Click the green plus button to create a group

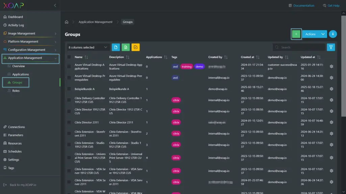tap(296, 34)
